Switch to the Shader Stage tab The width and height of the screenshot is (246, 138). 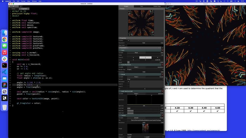(x=156, y=6)
